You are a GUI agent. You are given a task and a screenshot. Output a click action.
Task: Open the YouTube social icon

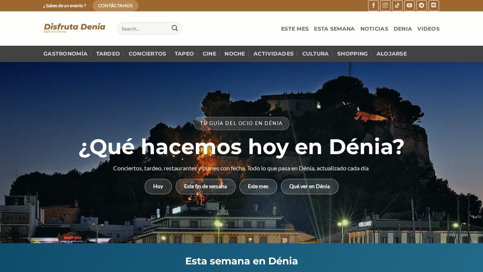point(409,6)
